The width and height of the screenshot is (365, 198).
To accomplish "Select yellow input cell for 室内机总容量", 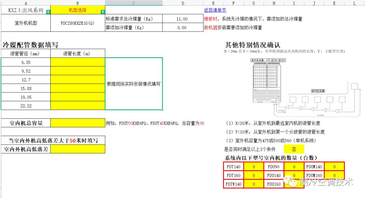I will click(78, 123).
